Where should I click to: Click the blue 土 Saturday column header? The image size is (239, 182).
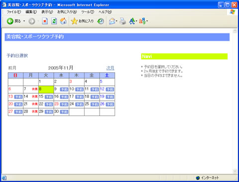click(107, 75)
